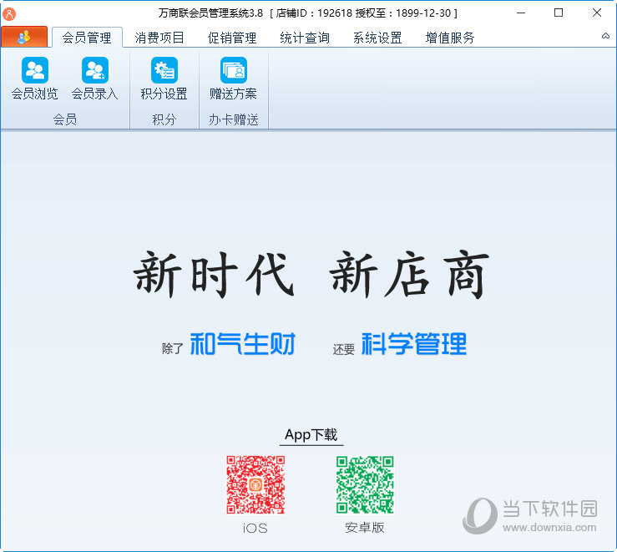Image resolution: width=617 pixels, height=552 pixels.
Task: Maximize the application window
Action: pos(559,13)
